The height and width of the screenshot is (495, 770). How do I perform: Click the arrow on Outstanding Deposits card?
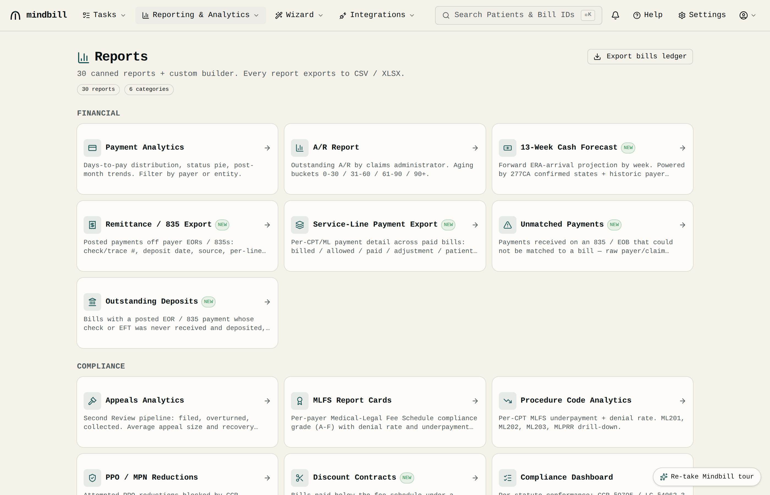[267, 302]
